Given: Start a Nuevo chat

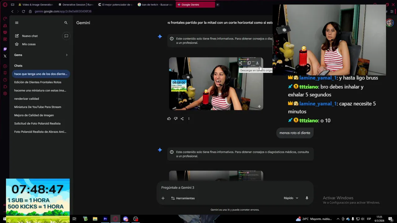Looking at the screenshot, I should [x=30, y=36].
